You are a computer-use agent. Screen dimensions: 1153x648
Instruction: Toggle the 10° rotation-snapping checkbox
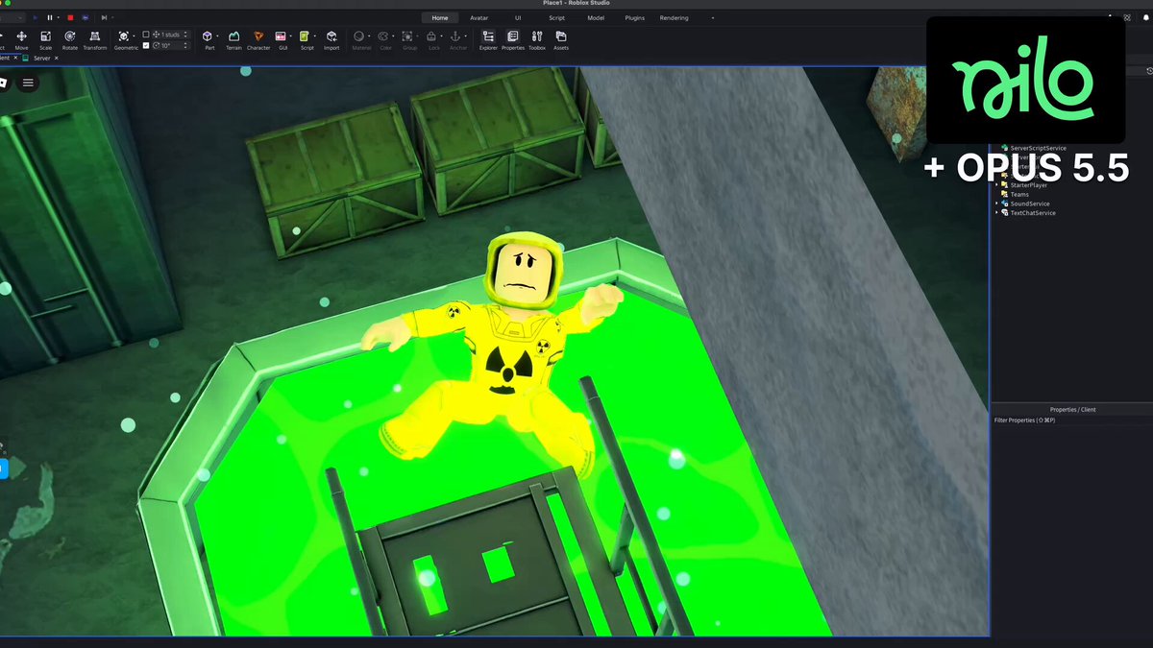point(146,45)
